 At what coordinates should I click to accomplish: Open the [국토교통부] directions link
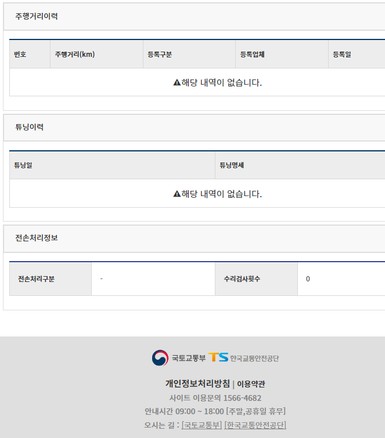pos(202,425)
